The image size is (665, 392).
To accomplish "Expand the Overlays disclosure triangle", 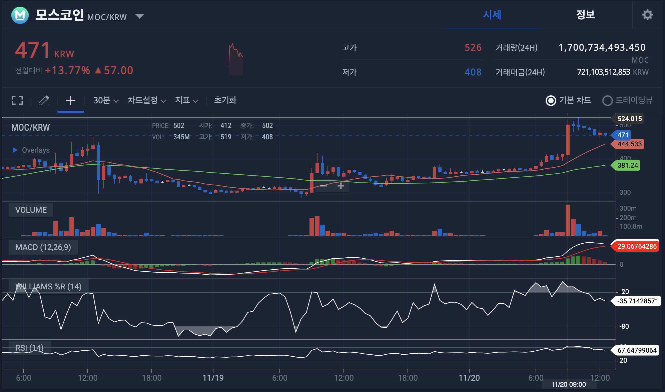I will click(15, 150).
